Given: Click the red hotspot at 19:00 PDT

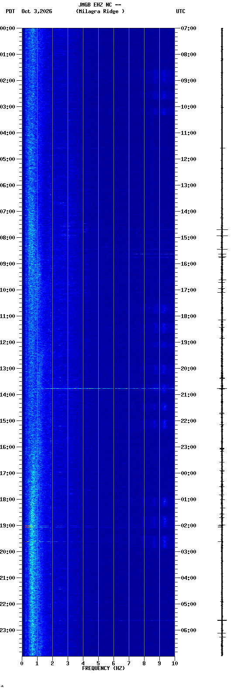Looking at the screenshot, I should click(29, 527).
